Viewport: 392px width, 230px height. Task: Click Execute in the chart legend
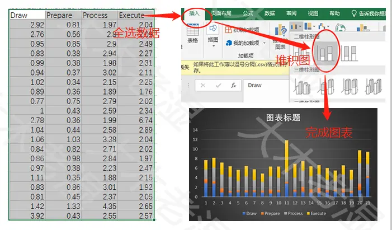click(317, 213)
